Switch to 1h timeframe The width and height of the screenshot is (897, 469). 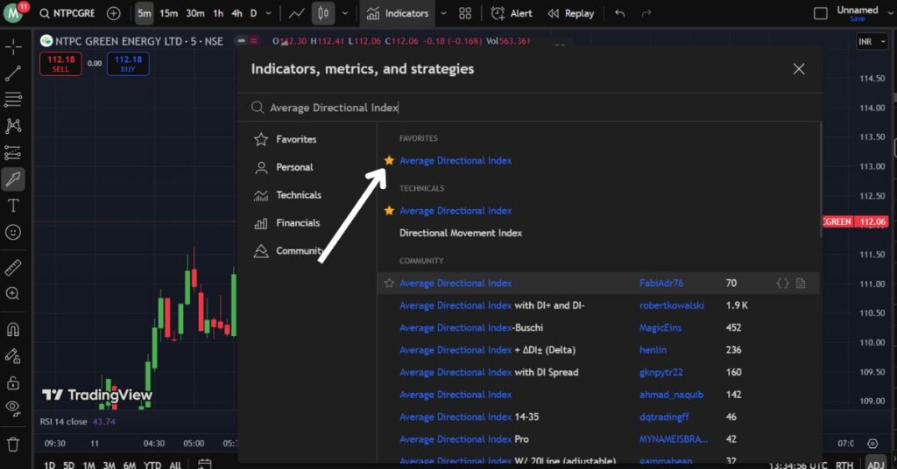218,13
